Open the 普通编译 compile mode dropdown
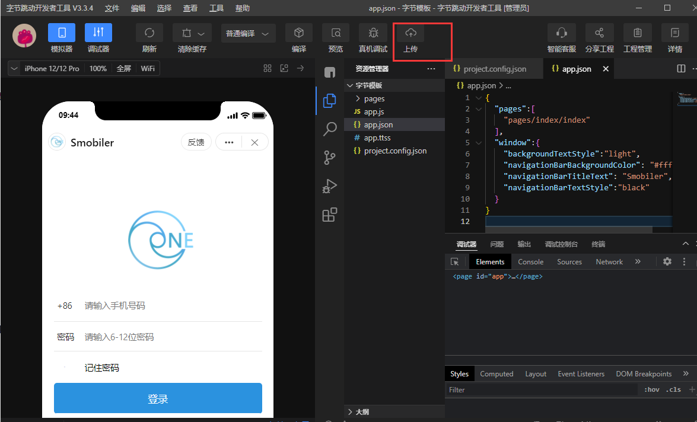 [247, 33]
